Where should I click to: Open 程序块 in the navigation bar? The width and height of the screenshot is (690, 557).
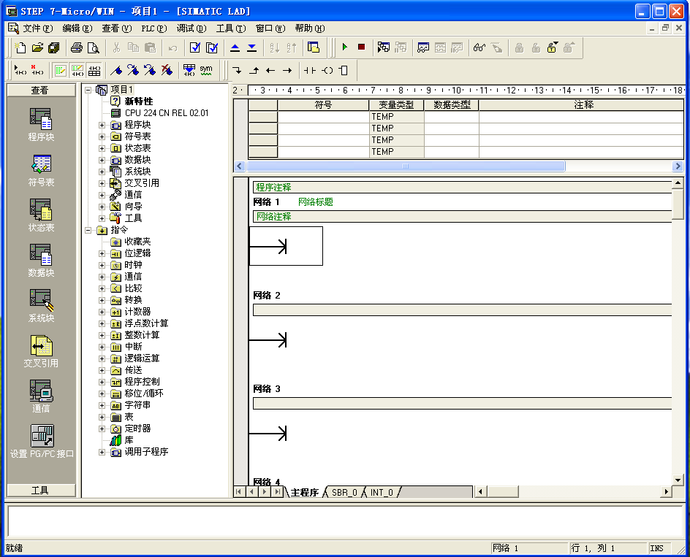click(41, 124)
